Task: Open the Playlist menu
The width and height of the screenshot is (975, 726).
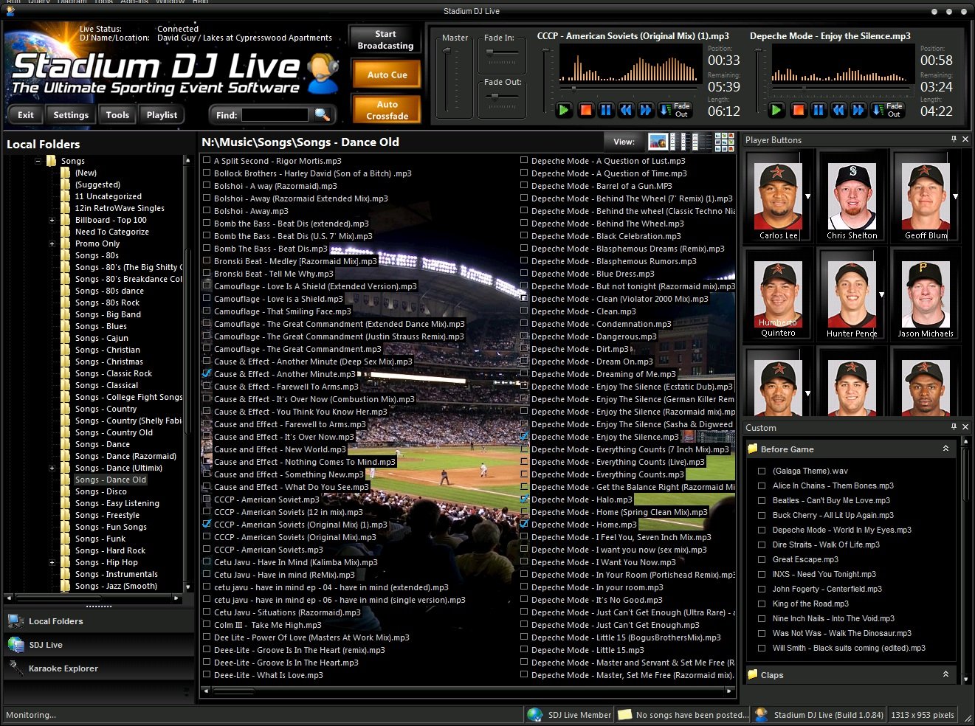Action: coord(162,114)
